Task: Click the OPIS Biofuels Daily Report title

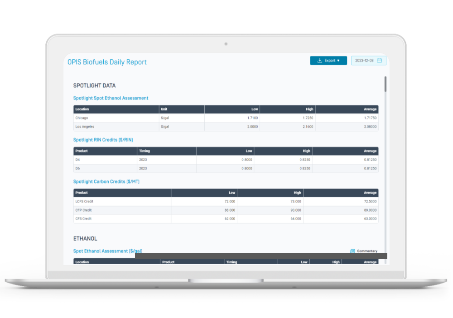Action: click(x=107, y=62)
